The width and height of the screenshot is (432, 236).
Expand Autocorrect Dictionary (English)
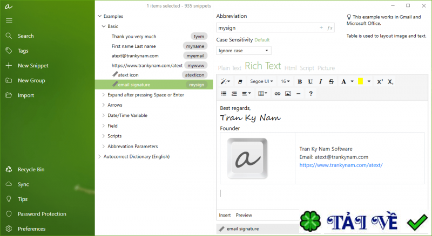pos(99,157)
